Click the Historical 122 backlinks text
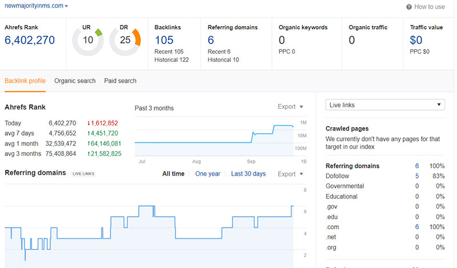 pos(172,60)
